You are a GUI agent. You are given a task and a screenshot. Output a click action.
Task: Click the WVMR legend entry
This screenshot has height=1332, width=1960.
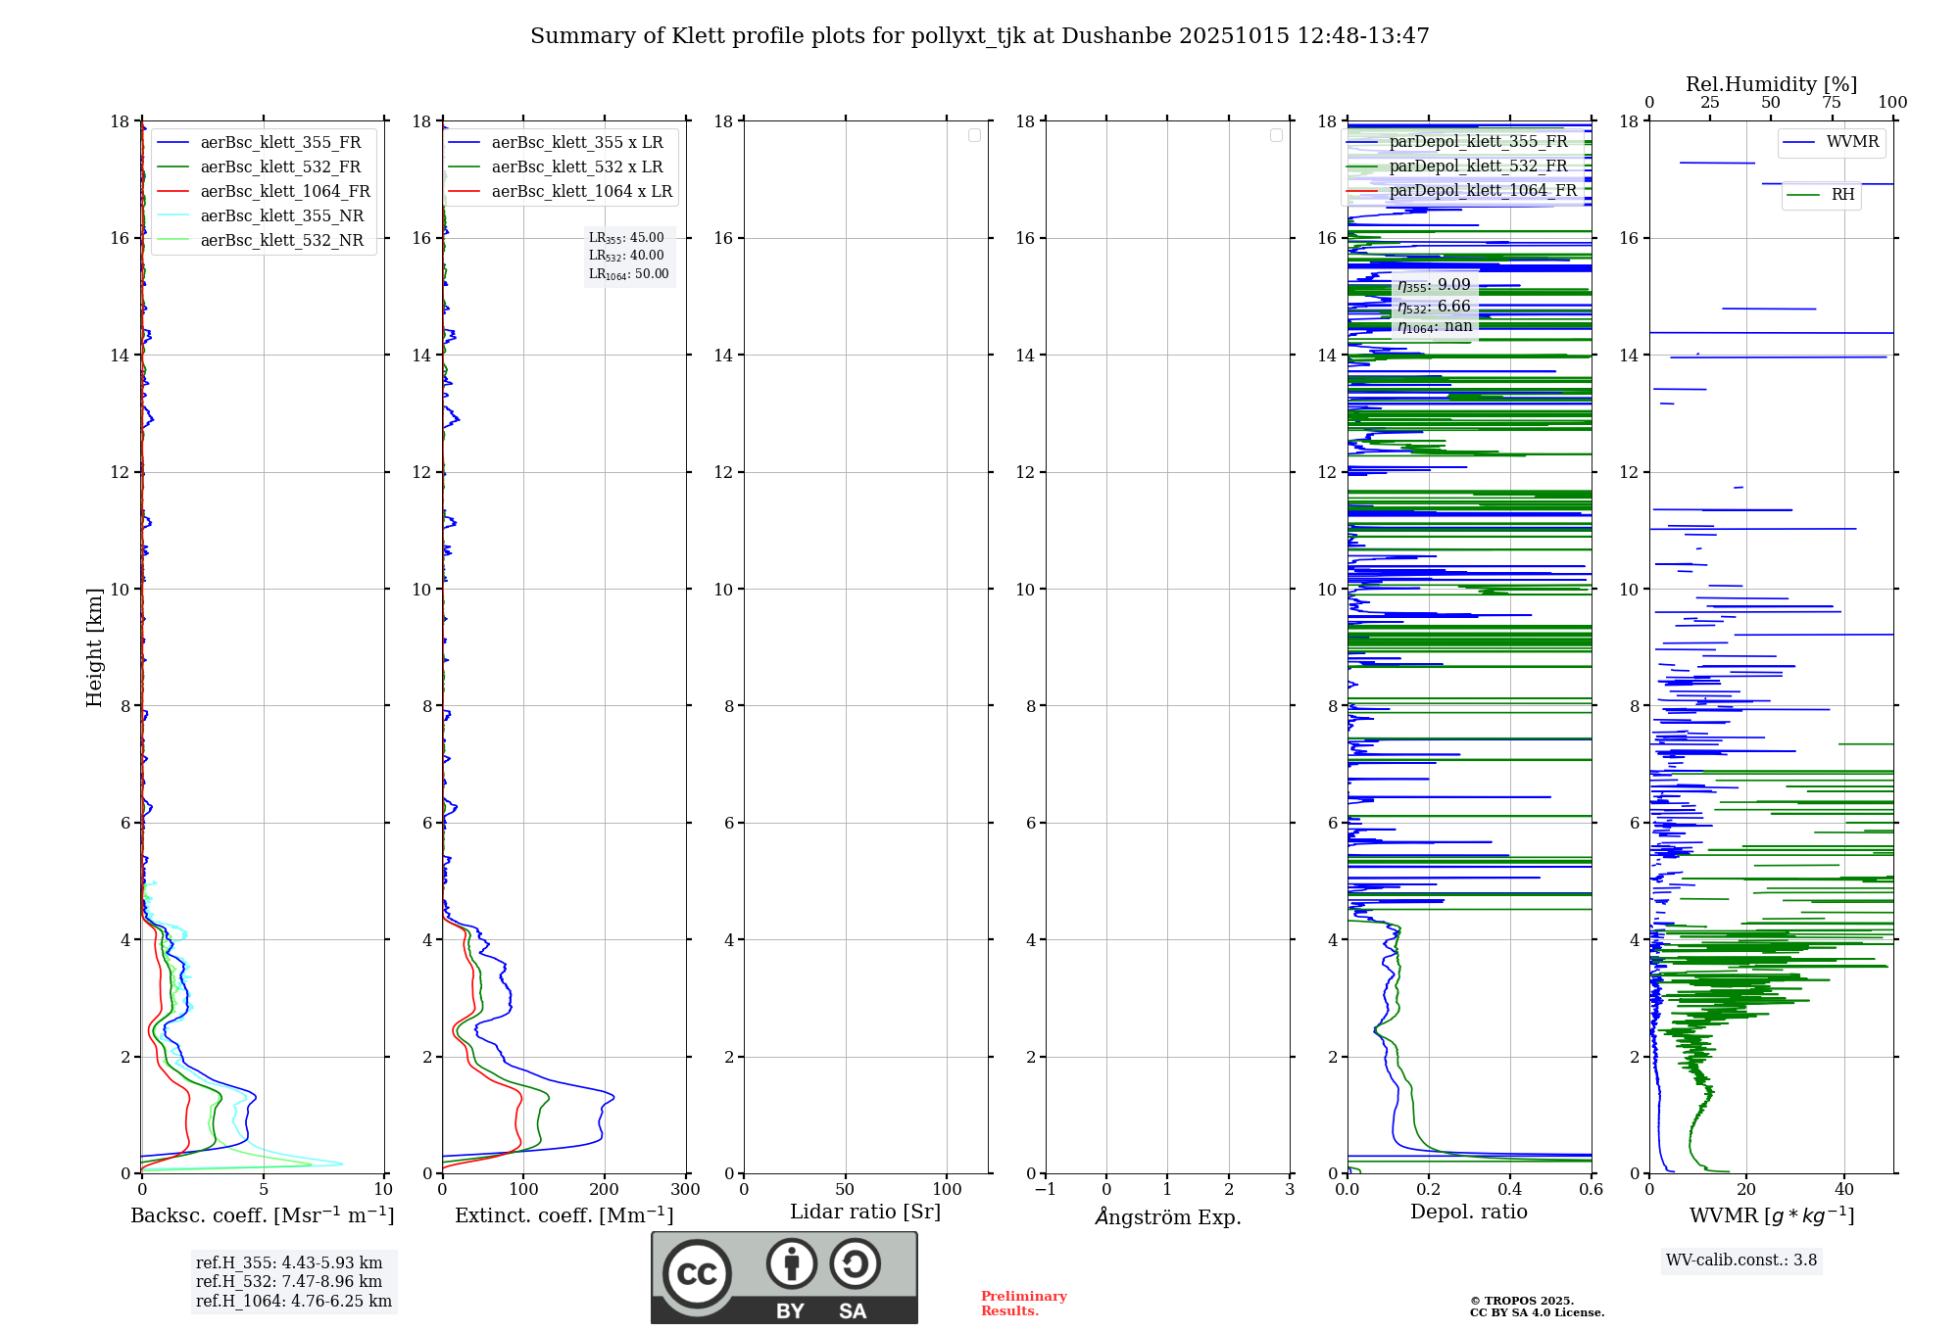pyautogui.click(x=1851, y=142)
